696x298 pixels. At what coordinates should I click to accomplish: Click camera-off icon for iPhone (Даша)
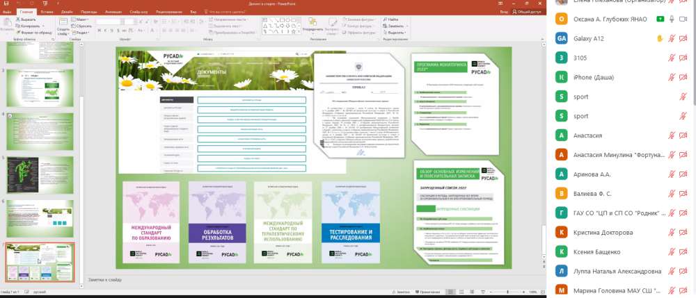[683, 78]
